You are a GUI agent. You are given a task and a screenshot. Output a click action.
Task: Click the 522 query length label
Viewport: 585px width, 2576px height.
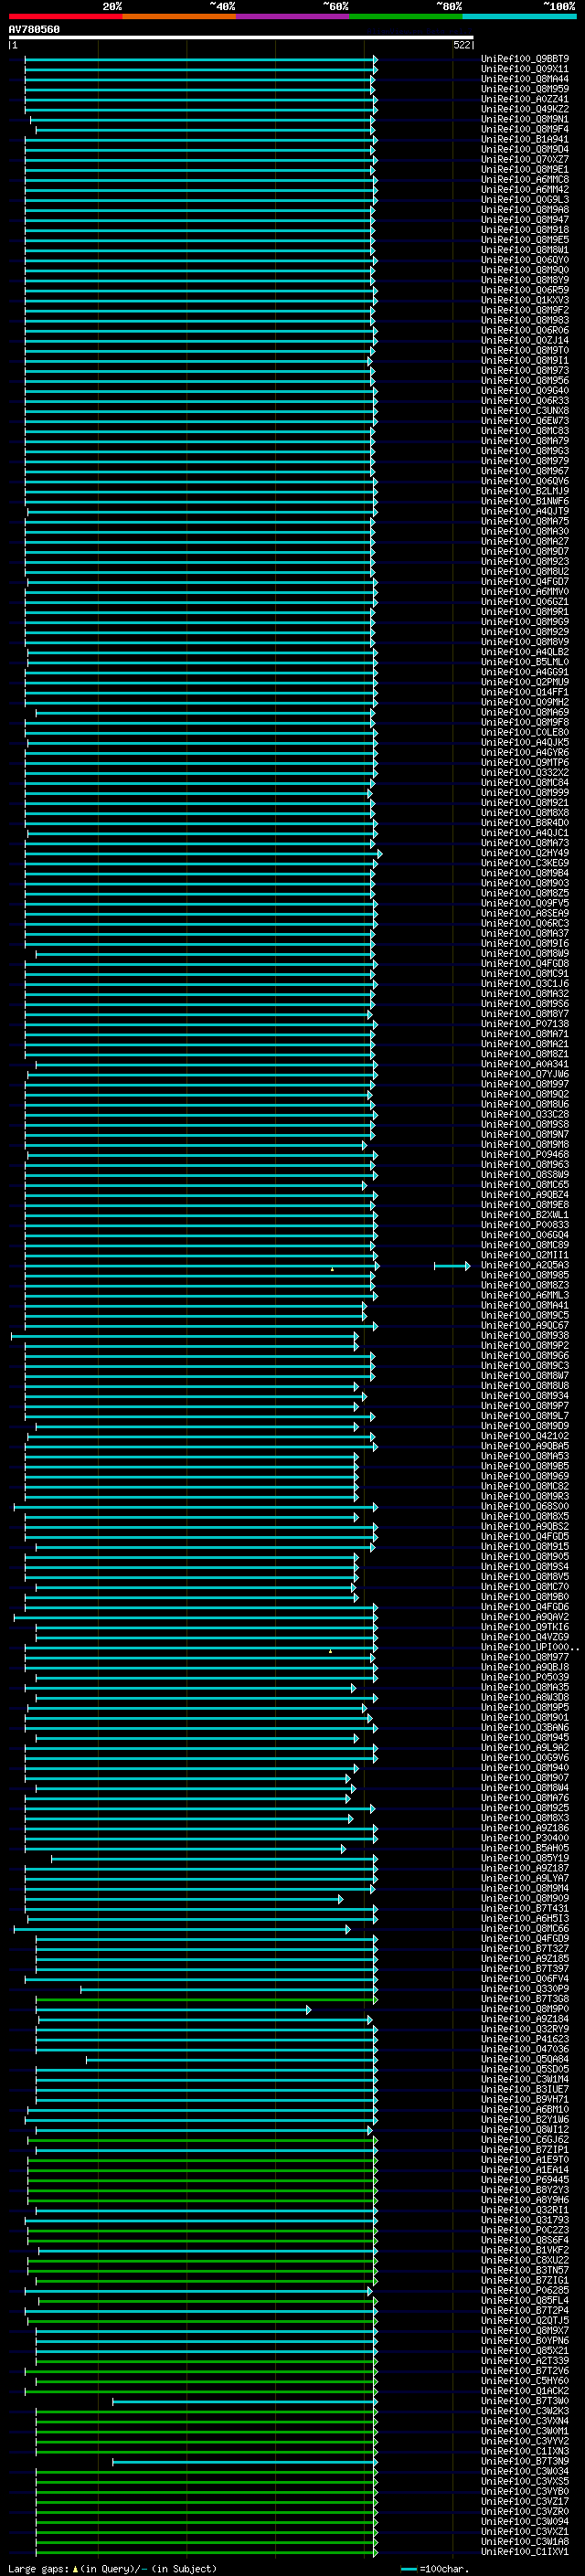click(x=461, y=45)
